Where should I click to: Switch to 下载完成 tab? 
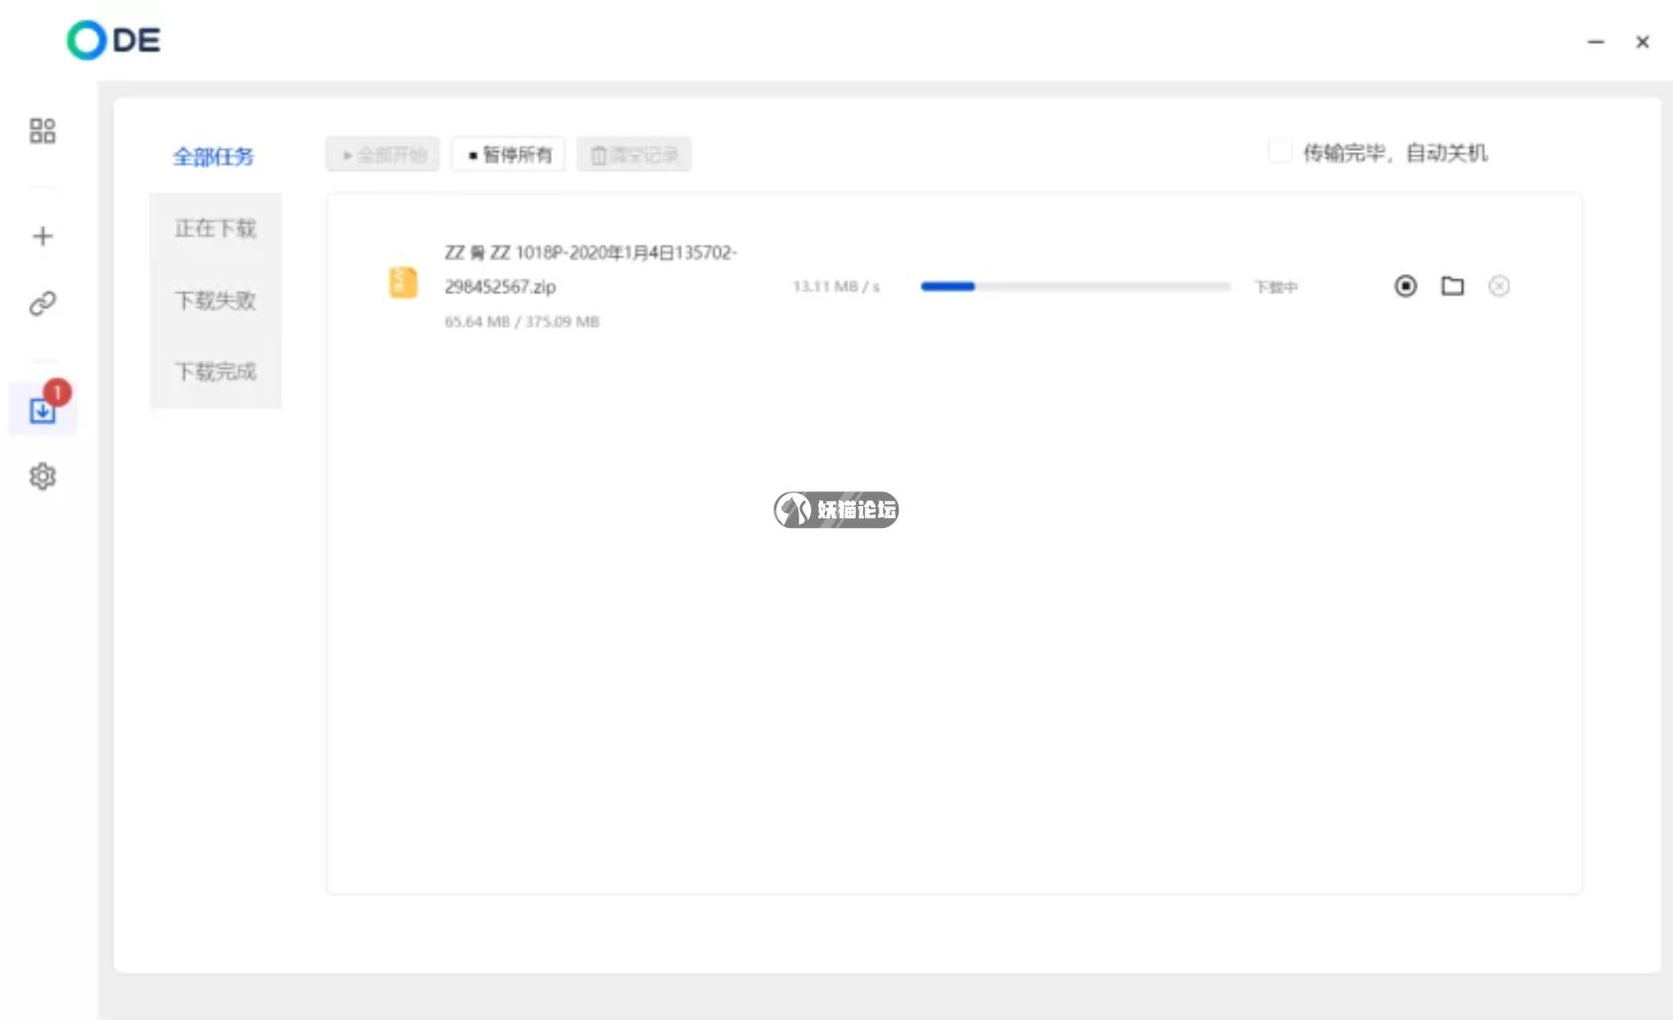(215, 372)
